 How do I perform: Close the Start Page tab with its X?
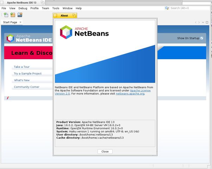click(x=20, y=22)
